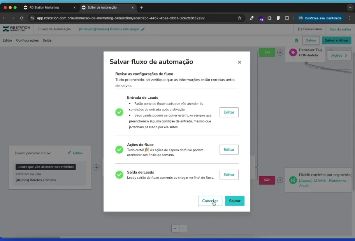This screenshot has height=241, width=355.
Task: Click the Remover Tag icon
Action: pyautogui.click(x=293, y=52)
